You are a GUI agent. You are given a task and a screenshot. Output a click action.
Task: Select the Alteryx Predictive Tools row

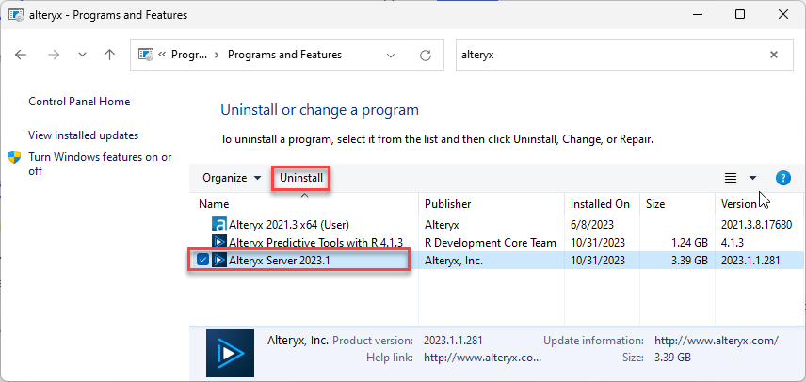pyautogui.click(x=303, y=243)
